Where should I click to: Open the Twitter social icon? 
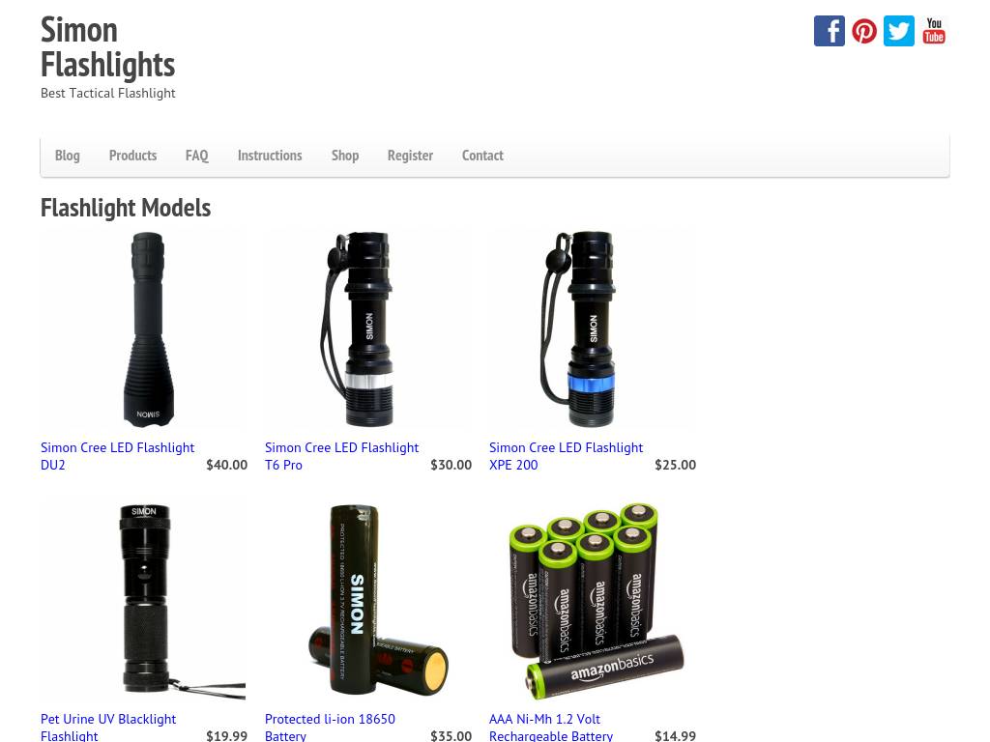point(898,31)
